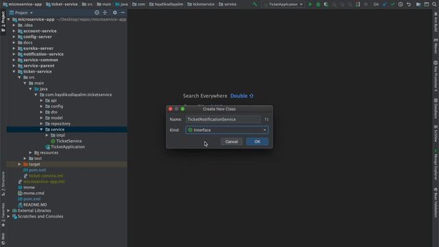Expand the eureka-server module
The height and width of the screenshot is (247, 439).
coord(14,48)
